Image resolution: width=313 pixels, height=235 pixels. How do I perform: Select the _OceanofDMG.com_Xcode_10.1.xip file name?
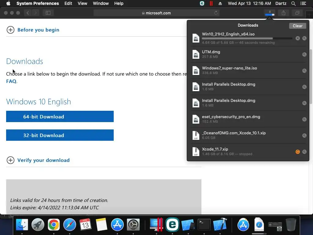[x=234, y=133]
